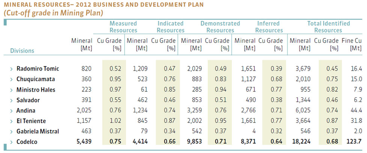Select Chuquicamata measured Cu grade 0.95
367x153 pixels.
[x=116, y=79]
